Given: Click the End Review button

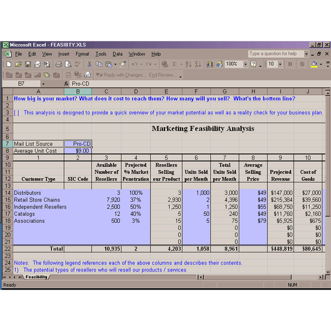Looking at the screenshot, I should (x=163, y=75).
